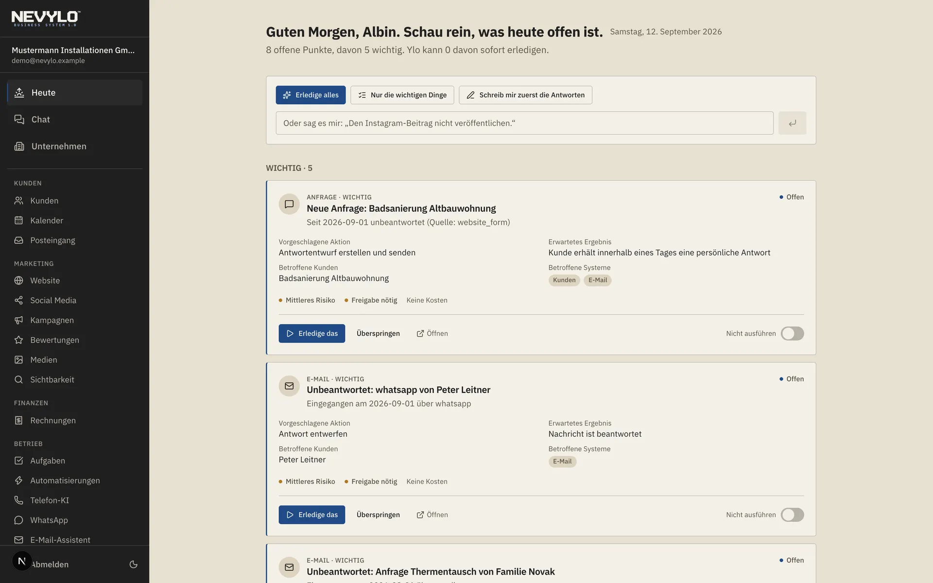This screenshot has height=583, width=933.
Task: Toggle Nicht ausführen on Badsanierung card
Action: click(x=792, y=334)
